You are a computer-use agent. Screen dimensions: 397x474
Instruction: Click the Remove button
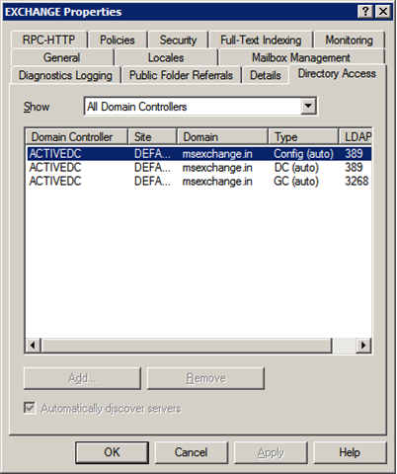[x=205, y=378]
